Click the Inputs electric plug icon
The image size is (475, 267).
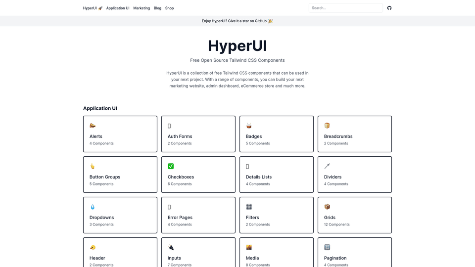[x=171, y=247]
